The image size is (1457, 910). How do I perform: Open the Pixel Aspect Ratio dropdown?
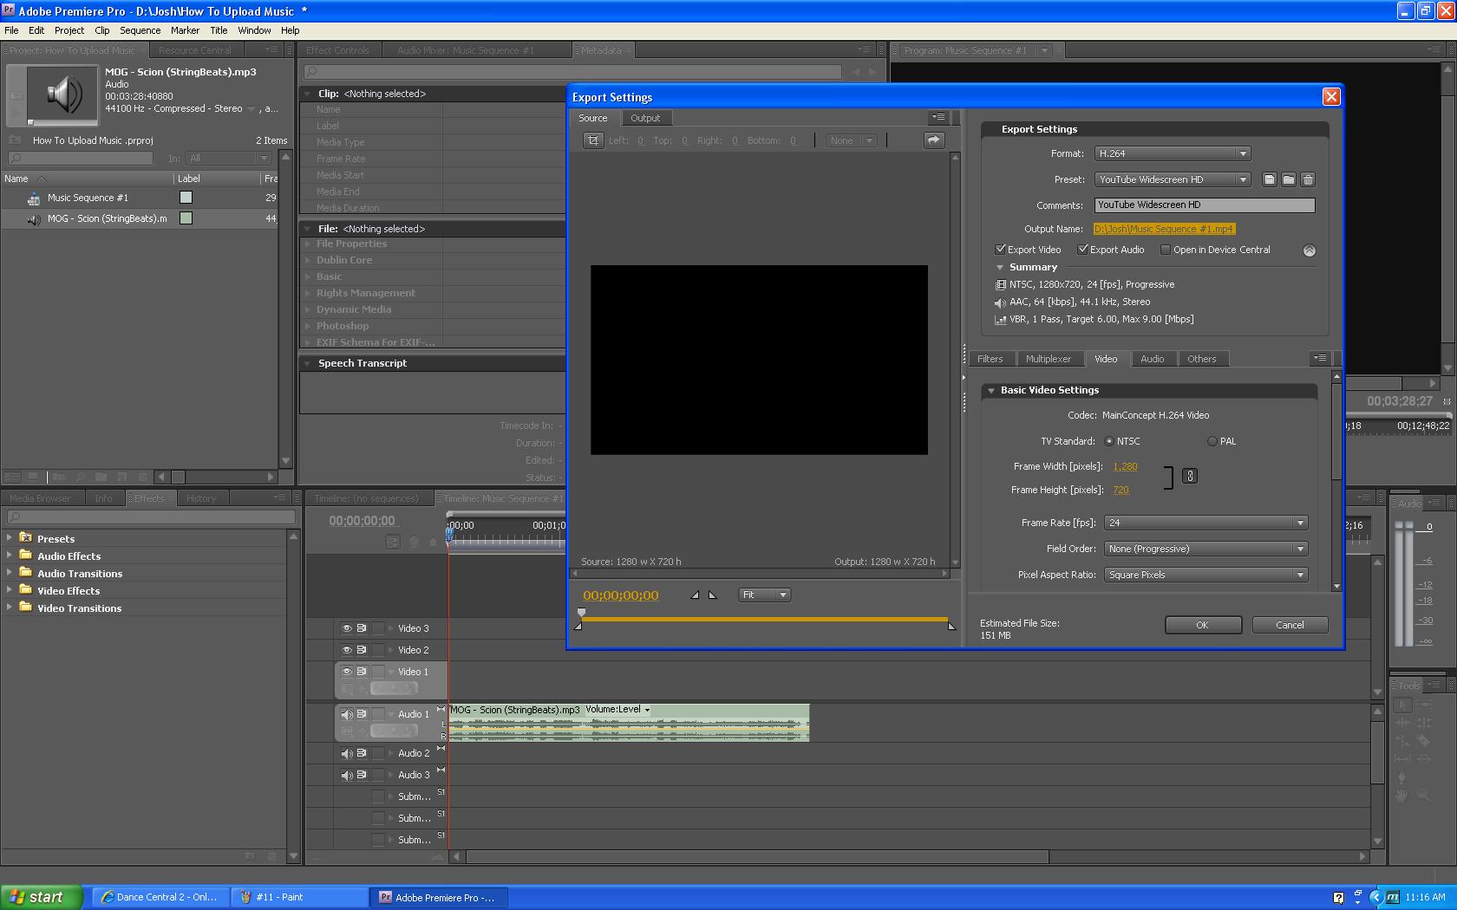[1206, 575]
